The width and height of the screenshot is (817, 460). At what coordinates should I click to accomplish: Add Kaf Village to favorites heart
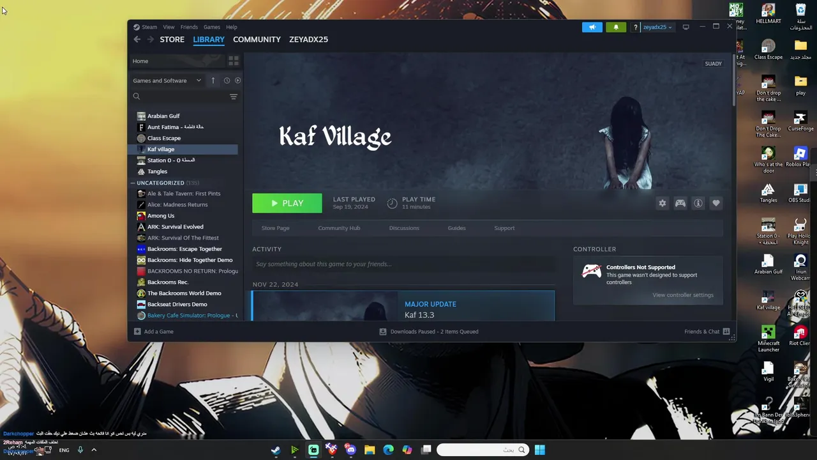coord(716,203)
